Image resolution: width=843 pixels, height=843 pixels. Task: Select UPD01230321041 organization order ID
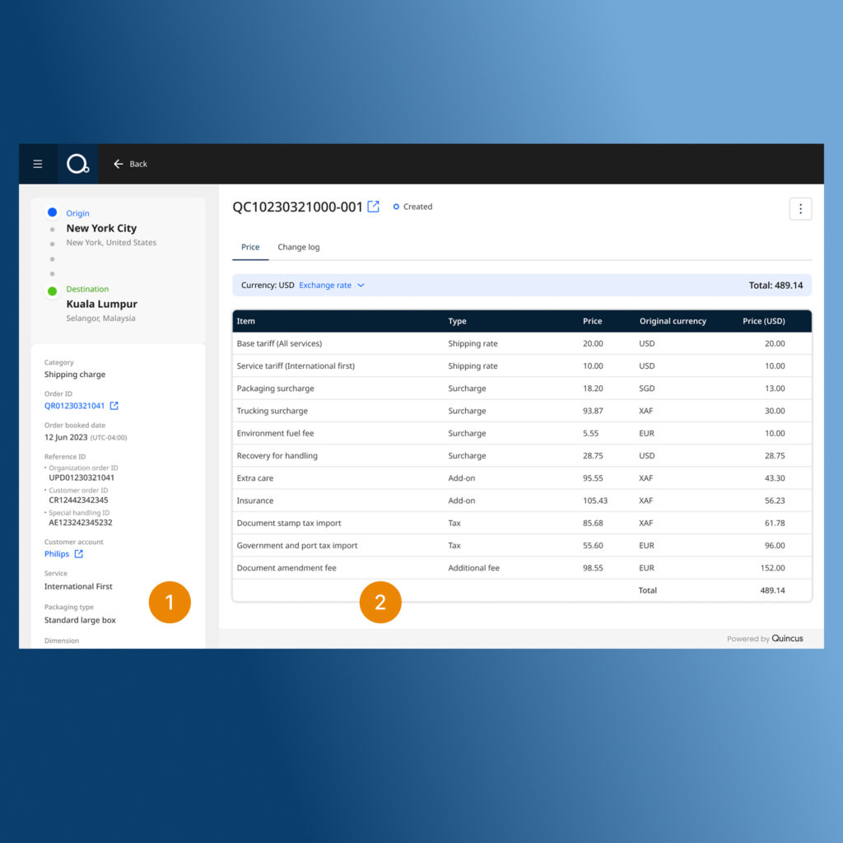coord(82,477)
